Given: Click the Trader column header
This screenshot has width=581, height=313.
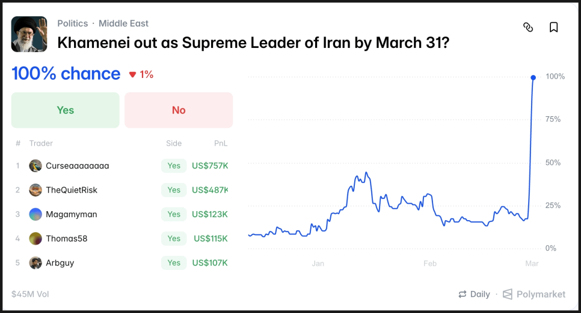Looking at the screenshot, I should (x=41, y=143).
